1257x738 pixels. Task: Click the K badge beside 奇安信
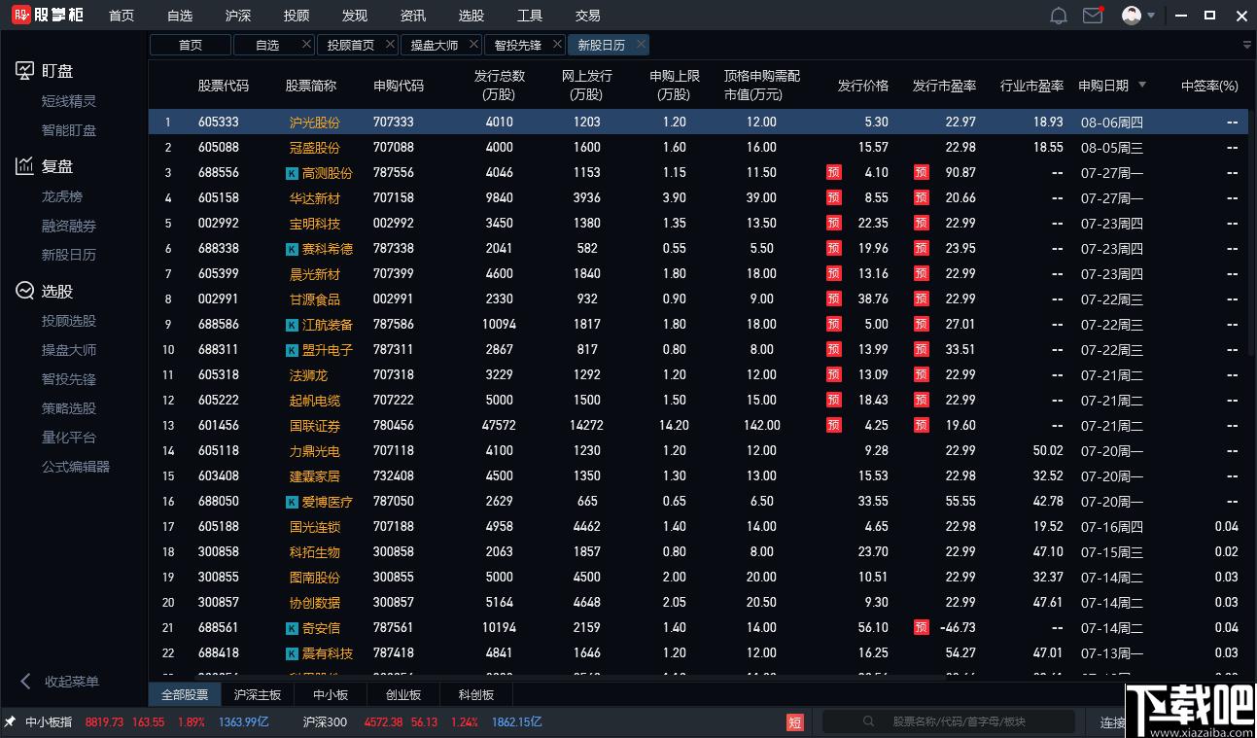click(292, 628)
